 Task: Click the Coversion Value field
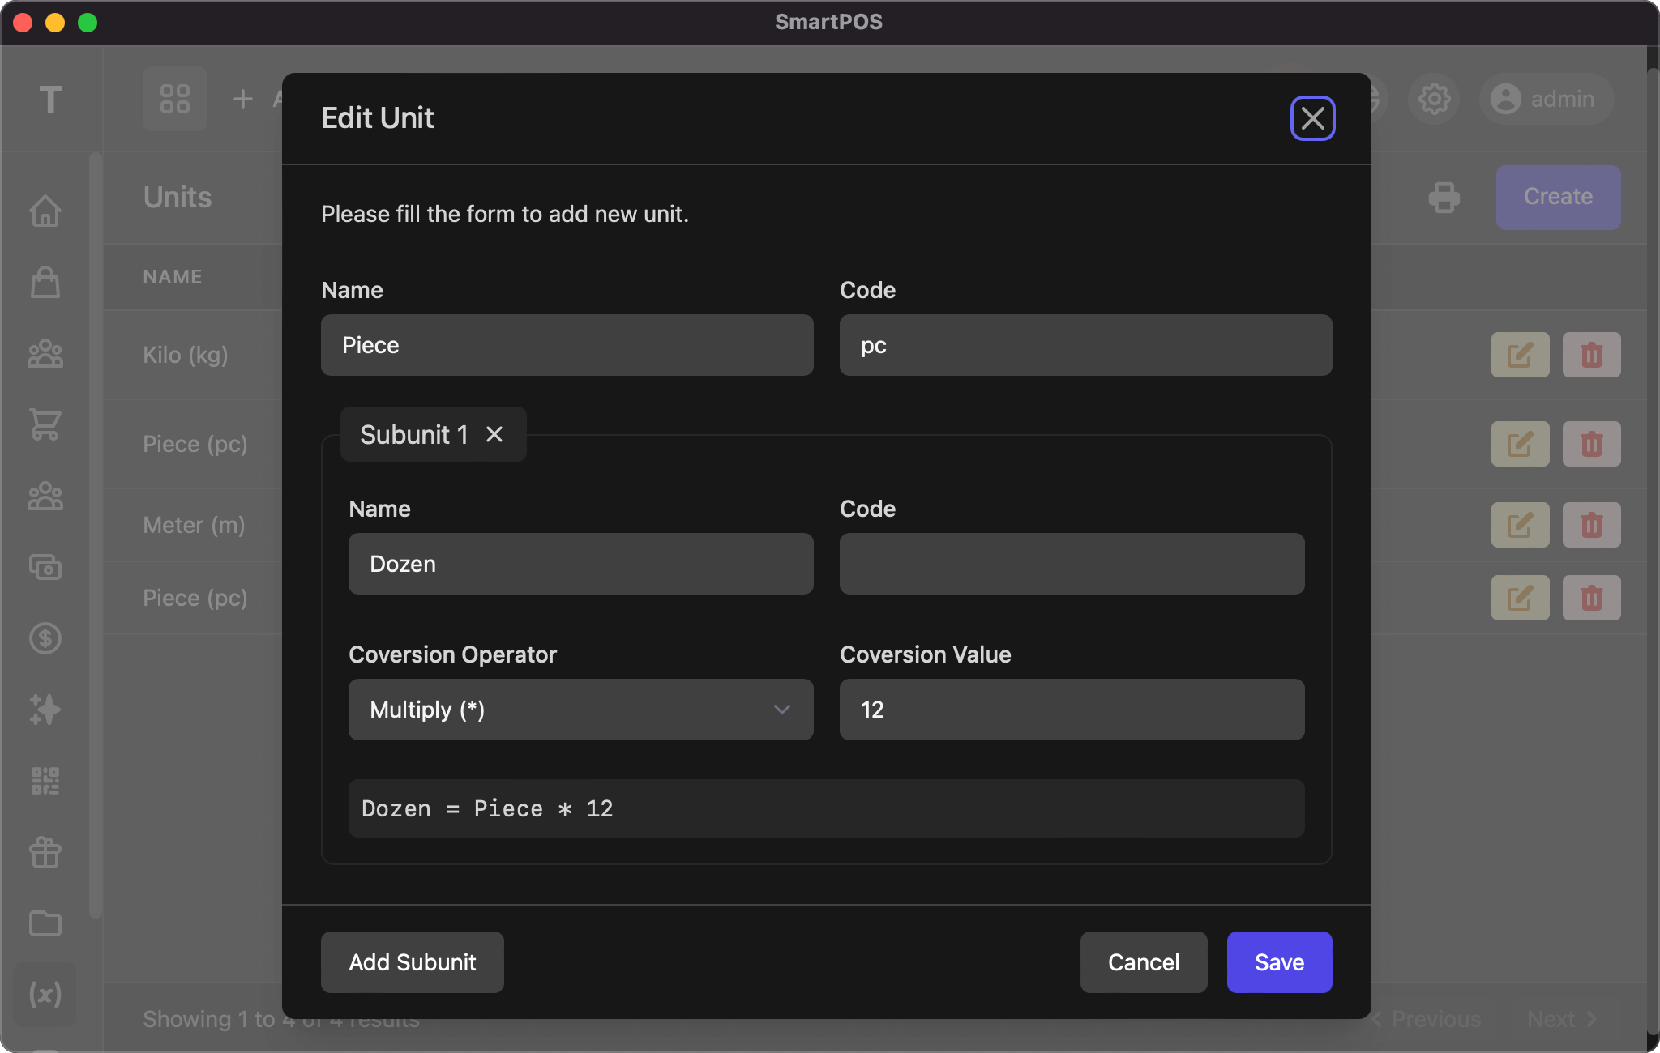(1072, 710)
